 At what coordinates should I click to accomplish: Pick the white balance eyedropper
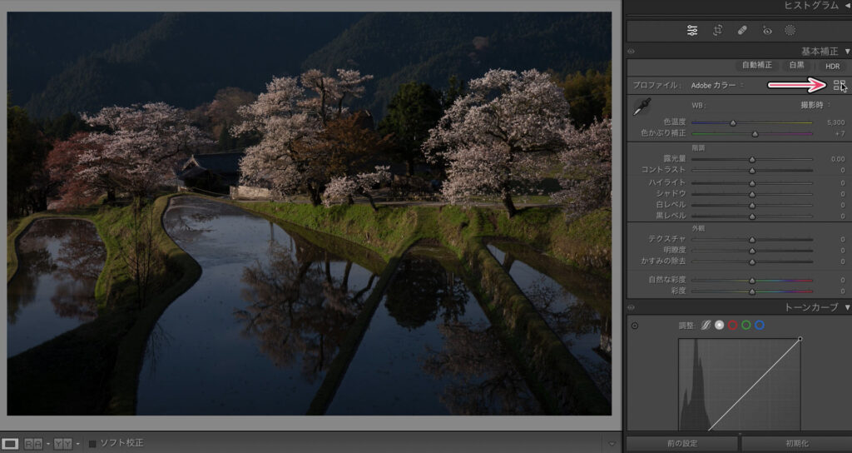[642, 107]
